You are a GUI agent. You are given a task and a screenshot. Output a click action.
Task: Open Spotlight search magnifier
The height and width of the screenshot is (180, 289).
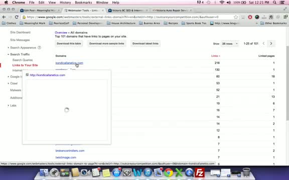[x=274, y=2]
